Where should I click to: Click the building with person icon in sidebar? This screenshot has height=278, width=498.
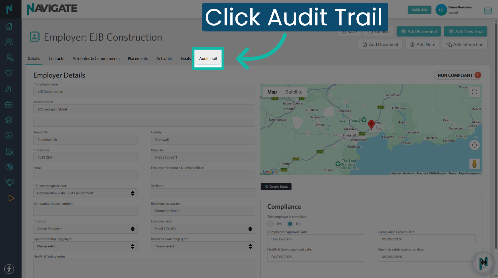pyautogui.click(x=10, y=151)
